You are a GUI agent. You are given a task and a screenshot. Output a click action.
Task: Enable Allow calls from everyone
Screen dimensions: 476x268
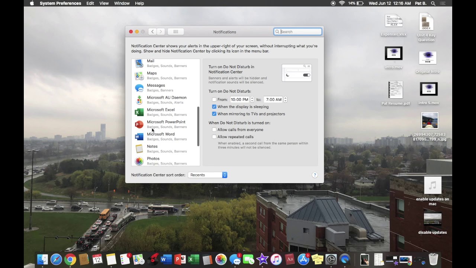click(214, 130)
